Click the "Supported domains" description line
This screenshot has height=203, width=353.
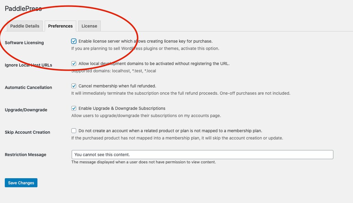pos(113,71)
